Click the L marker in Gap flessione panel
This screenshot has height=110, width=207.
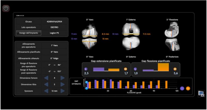pos(136,69)
